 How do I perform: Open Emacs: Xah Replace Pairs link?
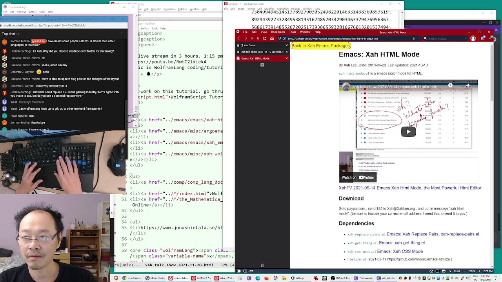pyautogui.click(x=433, y=234)
